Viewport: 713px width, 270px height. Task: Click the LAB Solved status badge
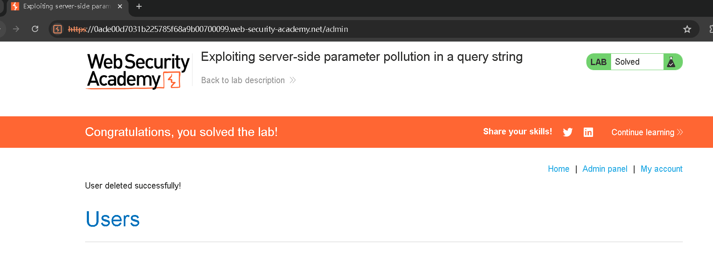634,62
